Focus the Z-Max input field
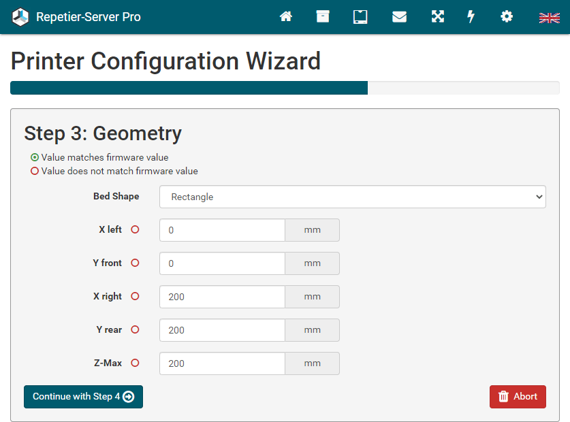570x422 pixels. 222,363
